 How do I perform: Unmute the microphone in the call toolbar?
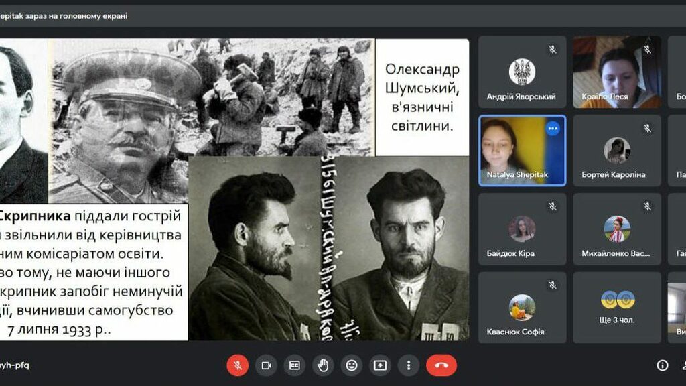(237, 365)
